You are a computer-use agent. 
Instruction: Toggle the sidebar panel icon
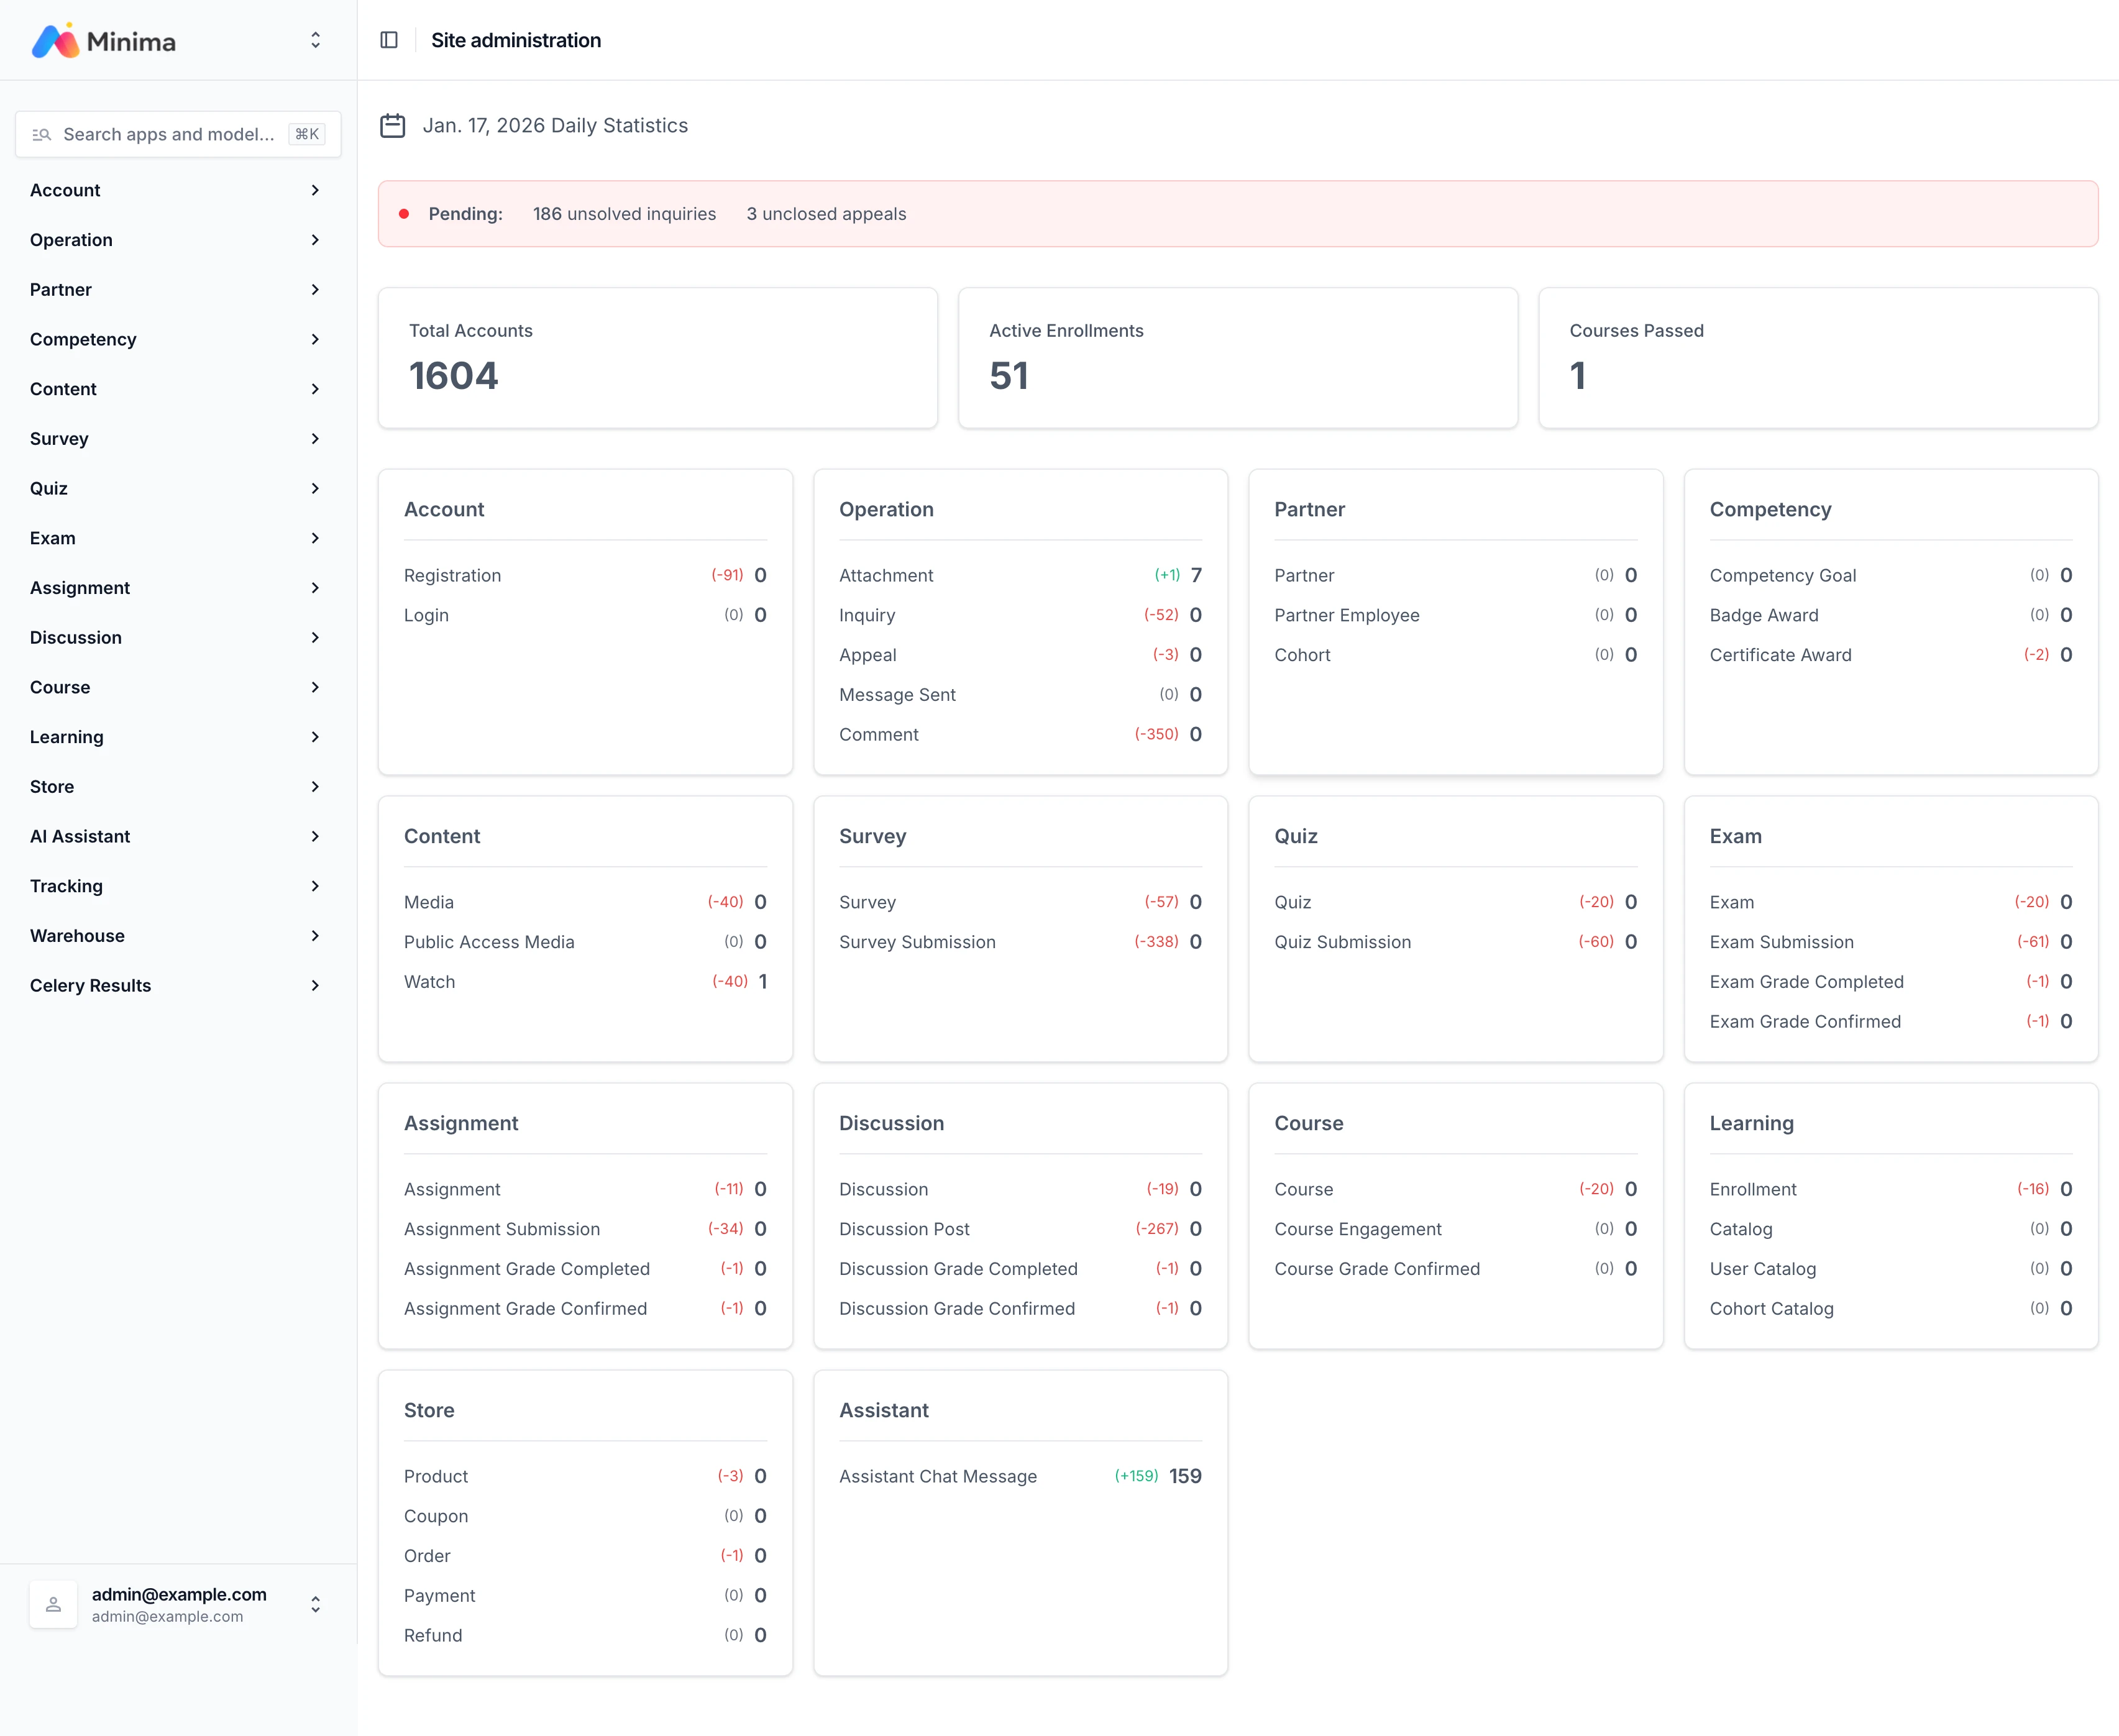[389, 40]
